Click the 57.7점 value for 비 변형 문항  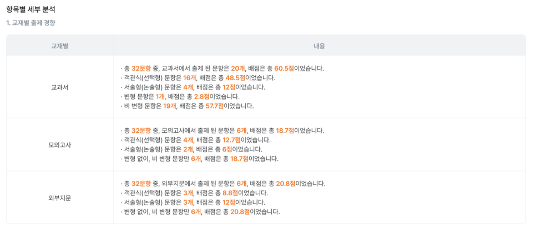click(x=214, y=106)
